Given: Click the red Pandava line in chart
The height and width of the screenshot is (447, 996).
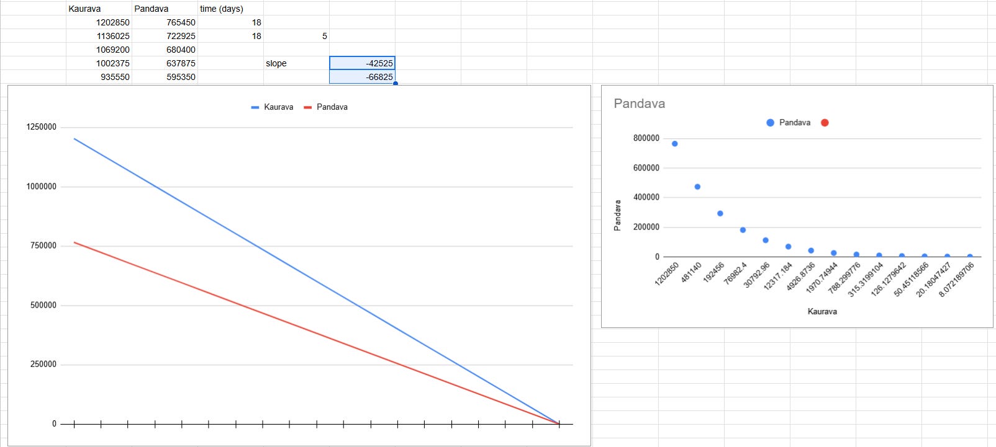Looking at the screenshot, I should pyautogui.click(x=317, y=333).
